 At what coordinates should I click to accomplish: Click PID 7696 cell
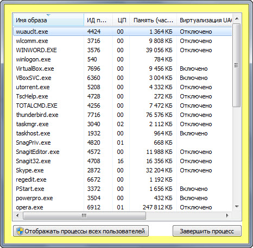pos(94,69)
